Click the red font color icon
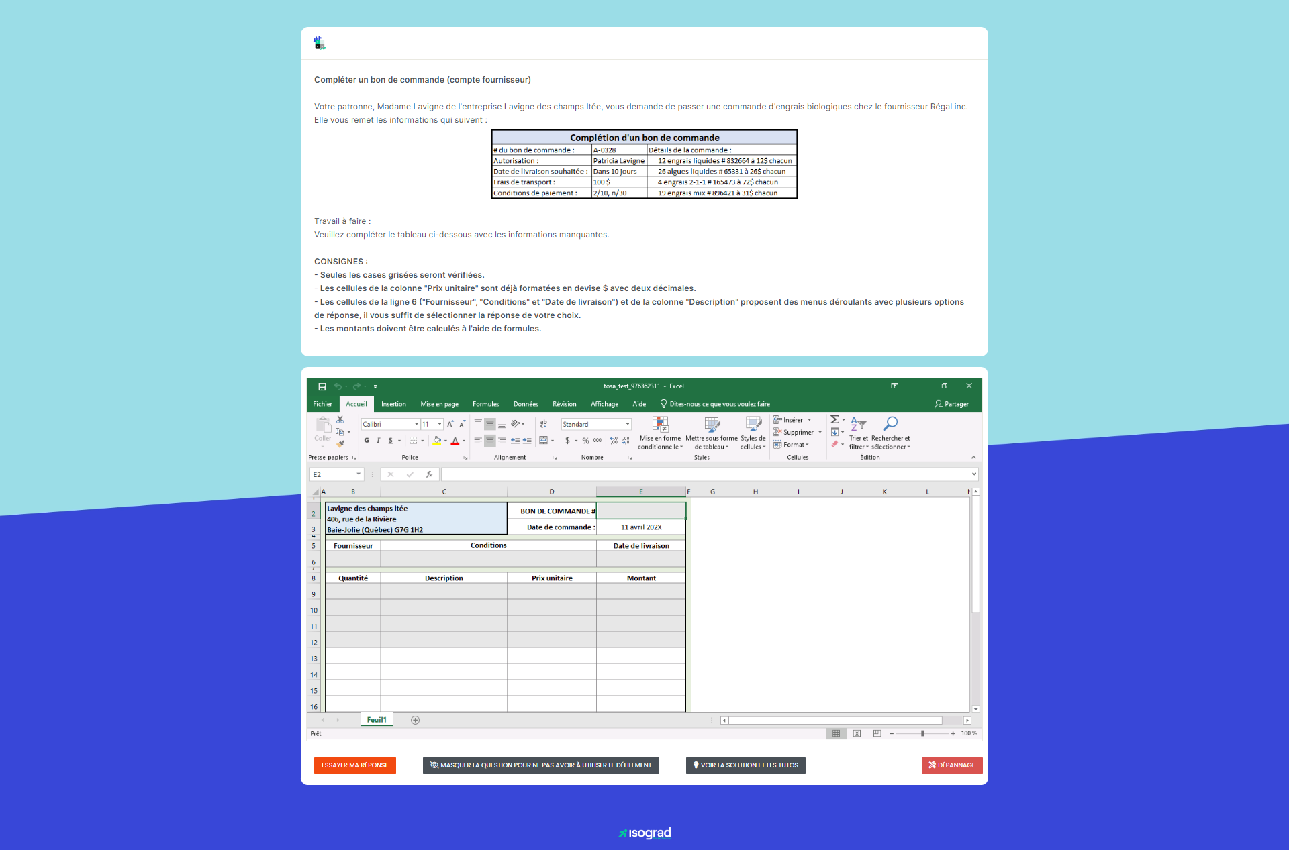The width and height of the screenshot is (1289, 850). (455, 441)
